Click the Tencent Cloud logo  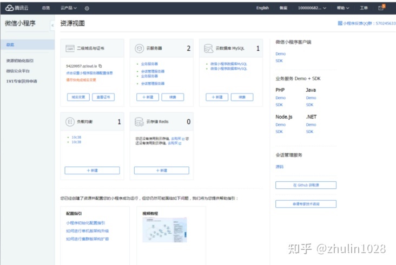17,8
